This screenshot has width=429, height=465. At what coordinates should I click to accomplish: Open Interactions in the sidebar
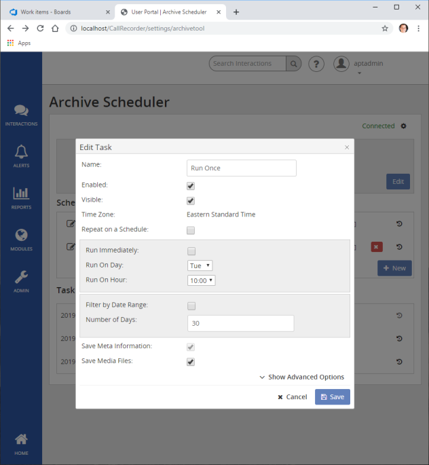point(21,114)
